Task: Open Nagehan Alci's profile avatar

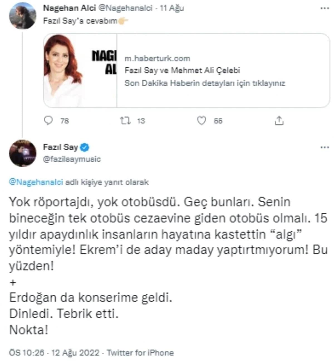Action: click(x=23, y=16)
